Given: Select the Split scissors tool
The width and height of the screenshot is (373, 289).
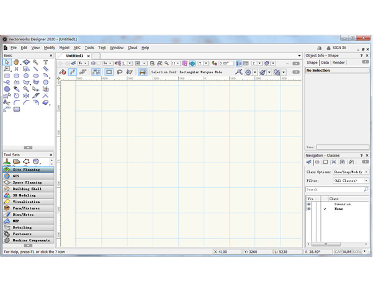Looking at the screenshot, I should click(x=7, y=102).
